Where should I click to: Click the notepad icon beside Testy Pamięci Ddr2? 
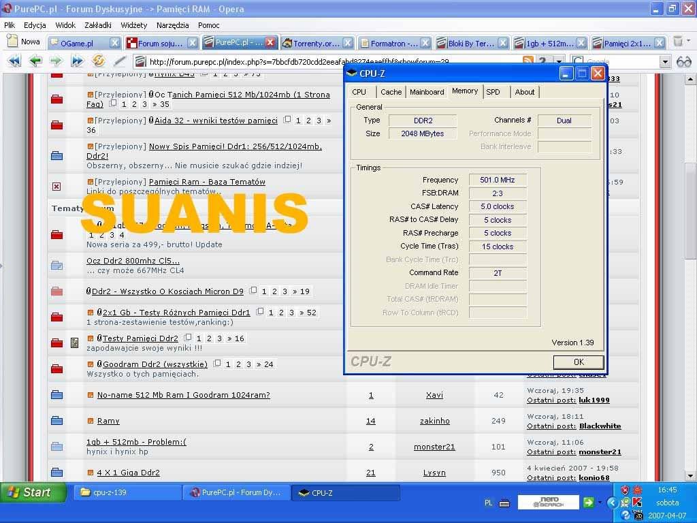pos(74,343)
